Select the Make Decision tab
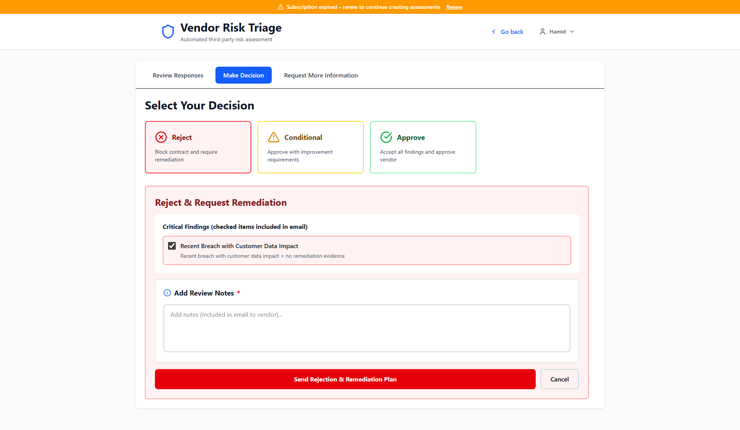 243,75
